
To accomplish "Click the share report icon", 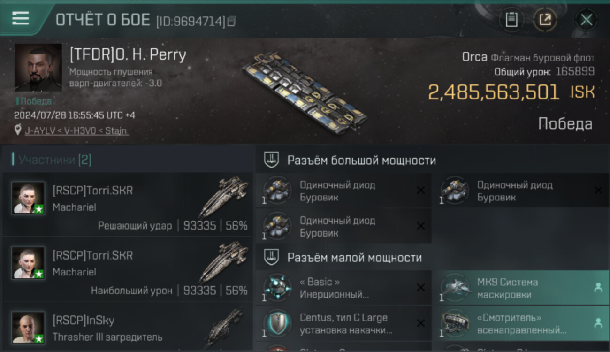I will point(545,20).
